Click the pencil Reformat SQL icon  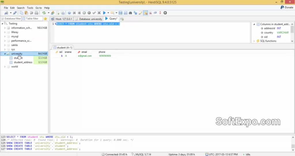pyautogui.click(x=140, y=13)
